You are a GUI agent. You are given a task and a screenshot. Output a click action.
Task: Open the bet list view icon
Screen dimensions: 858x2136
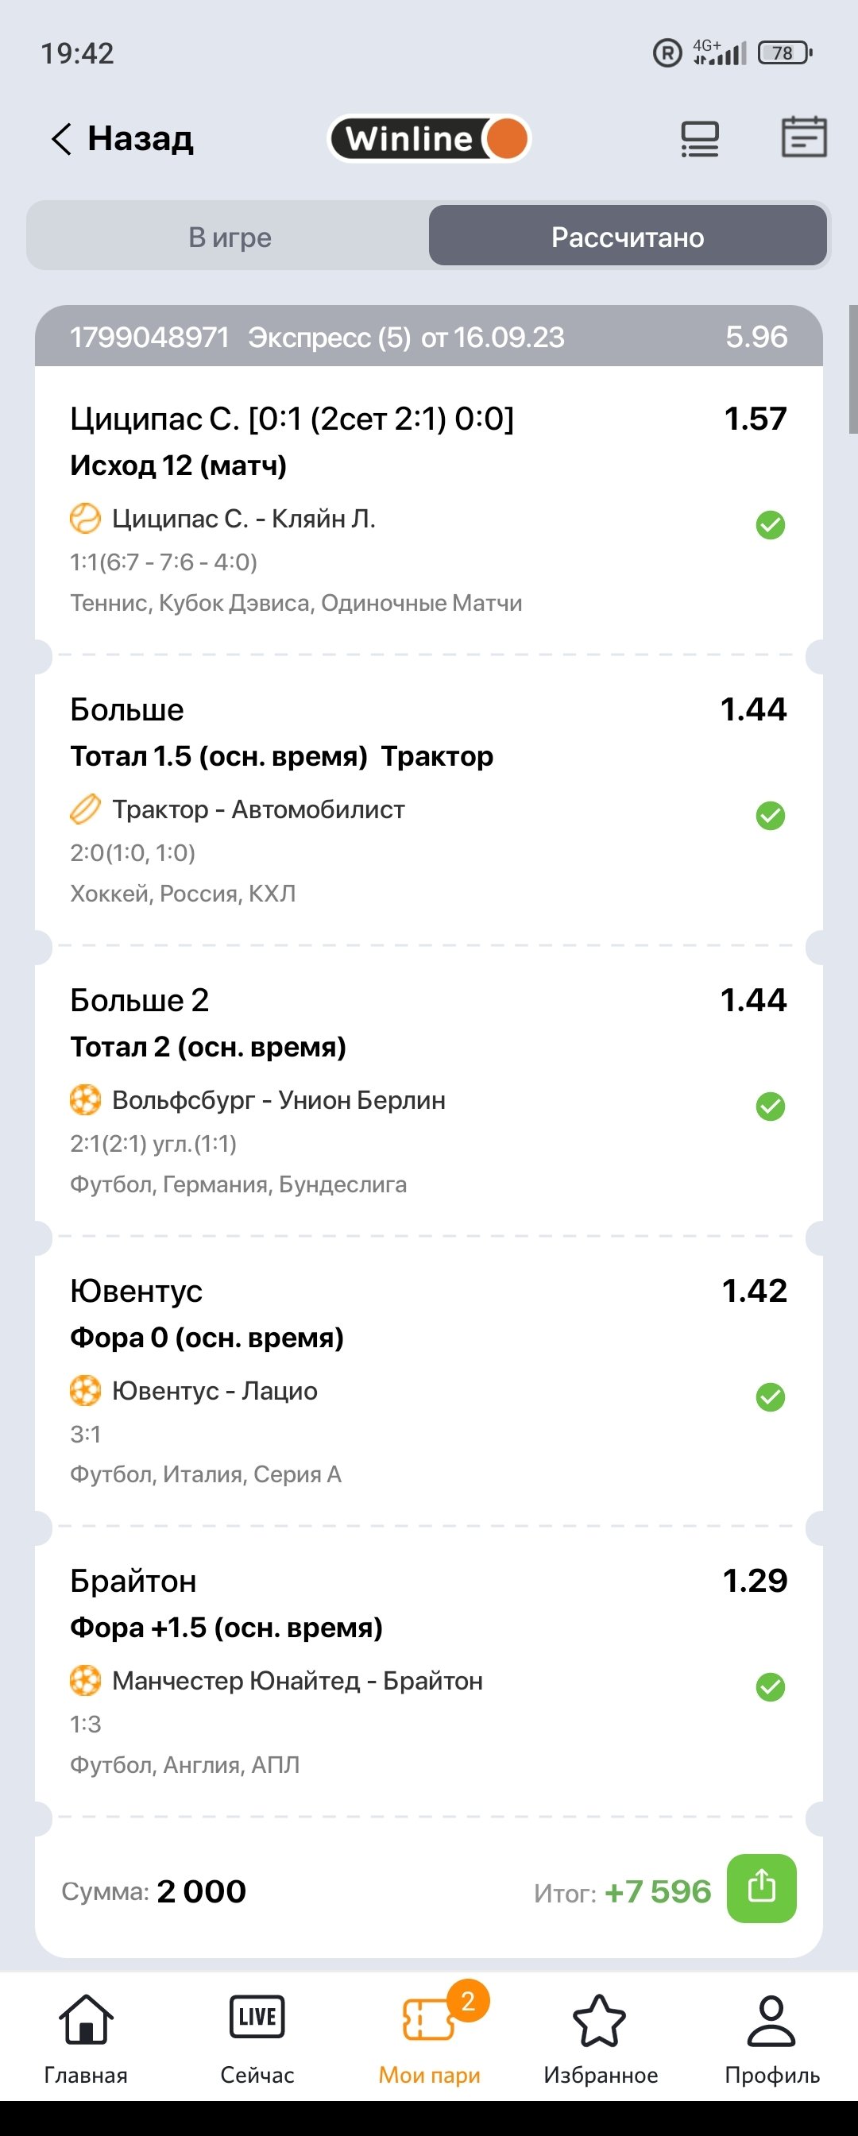coord(700,138)
